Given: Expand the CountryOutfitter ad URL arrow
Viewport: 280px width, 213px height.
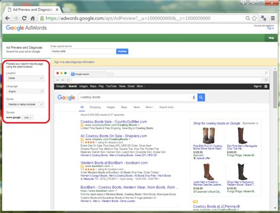Looking at the screenshot, I should click(x=139, y=125).
